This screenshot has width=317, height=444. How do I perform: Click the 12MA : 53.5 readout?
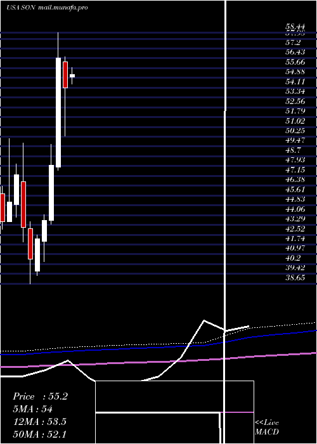[x=39, y=422]
